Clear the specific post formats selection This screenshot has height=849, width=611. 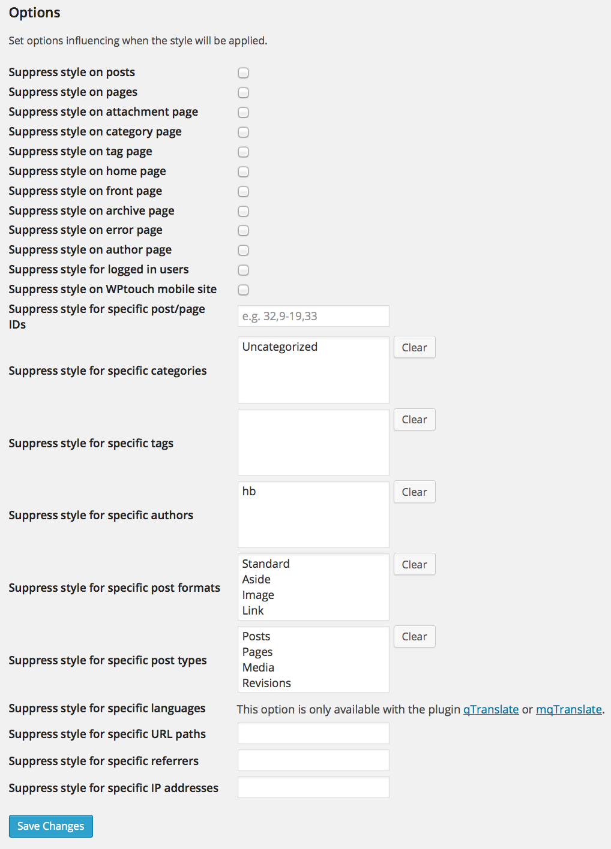[414, 564]
